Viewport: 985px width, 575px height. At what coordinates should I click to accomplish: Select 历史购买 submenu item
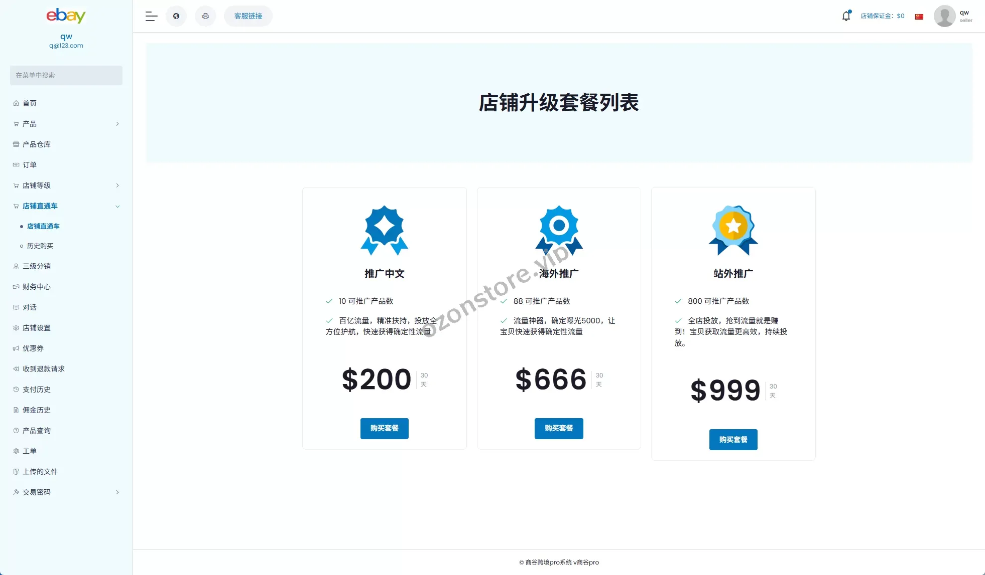pos(40,246)
